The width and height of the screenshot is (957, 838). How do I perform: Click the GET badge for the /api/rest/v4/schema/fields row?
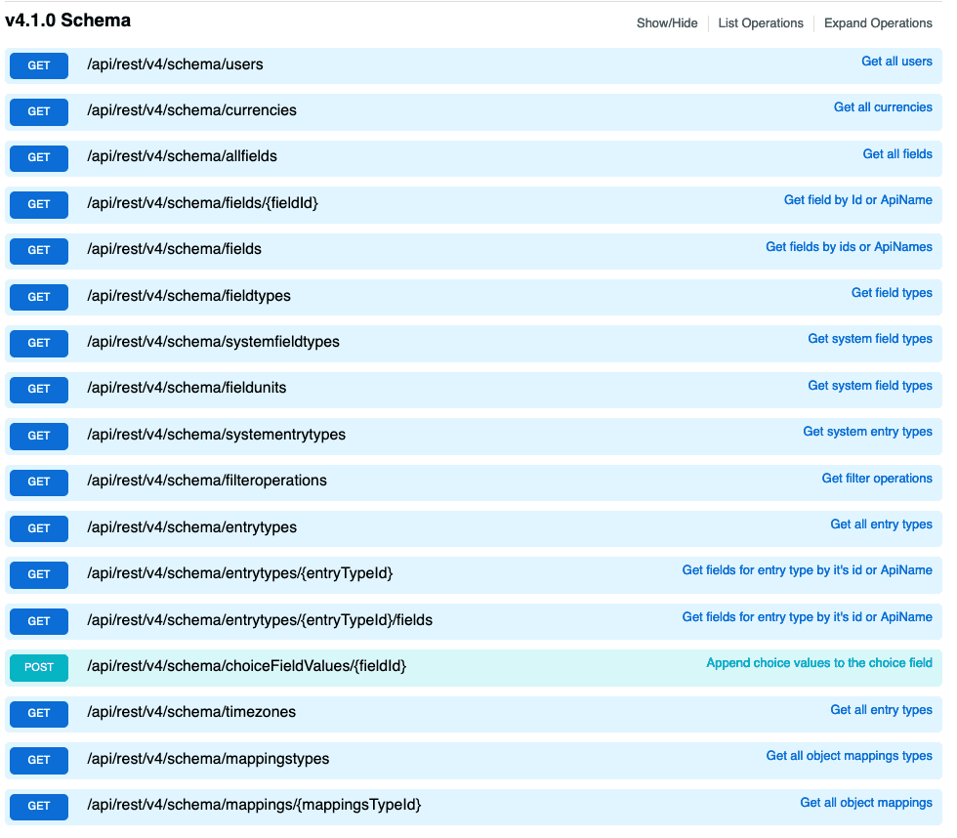38,250
